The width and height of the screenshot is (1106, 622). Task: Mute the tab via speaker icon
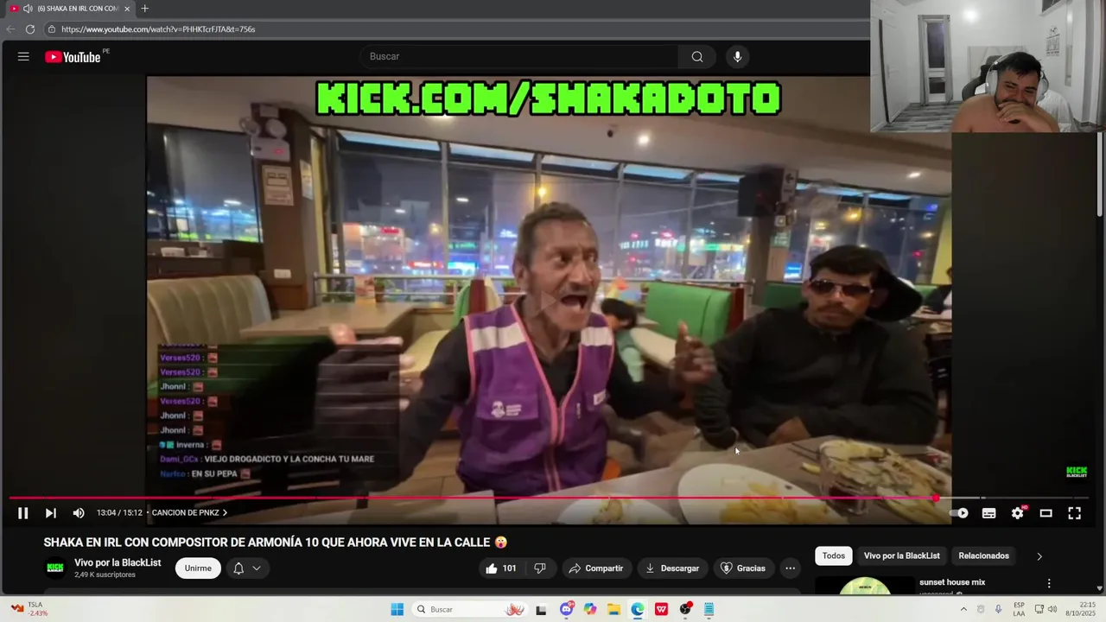[28, 9]
